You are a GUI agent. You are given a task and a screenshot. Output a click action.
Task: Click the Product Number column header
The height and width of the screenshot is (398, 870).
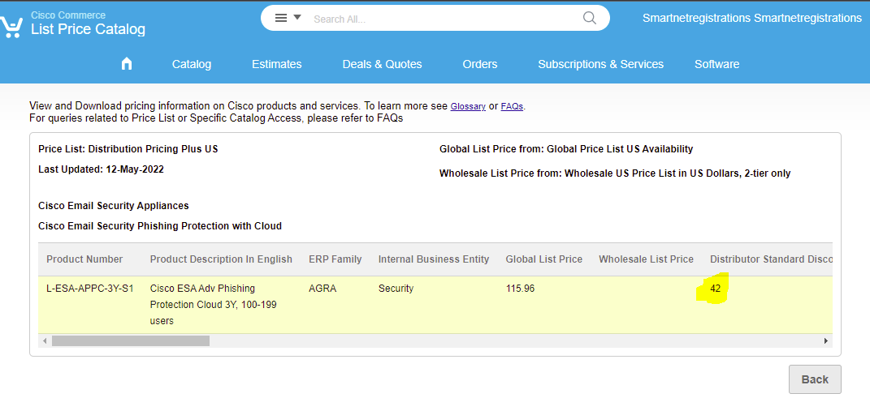[85, 259]
